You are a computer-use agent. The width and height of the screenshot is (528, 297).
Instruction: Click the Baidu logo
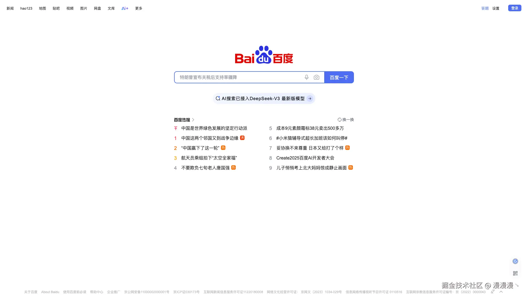264,55
